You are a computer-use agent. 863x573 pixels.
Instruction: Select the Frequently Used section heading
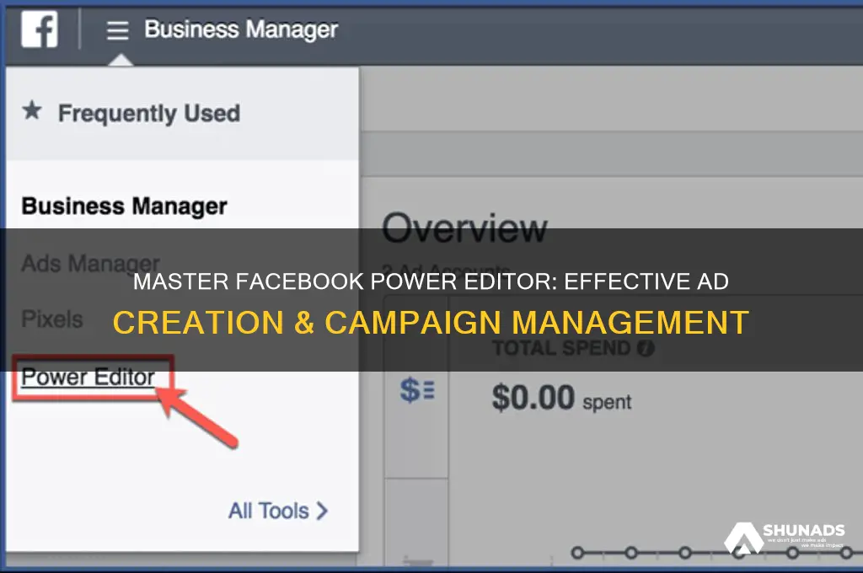149,114
